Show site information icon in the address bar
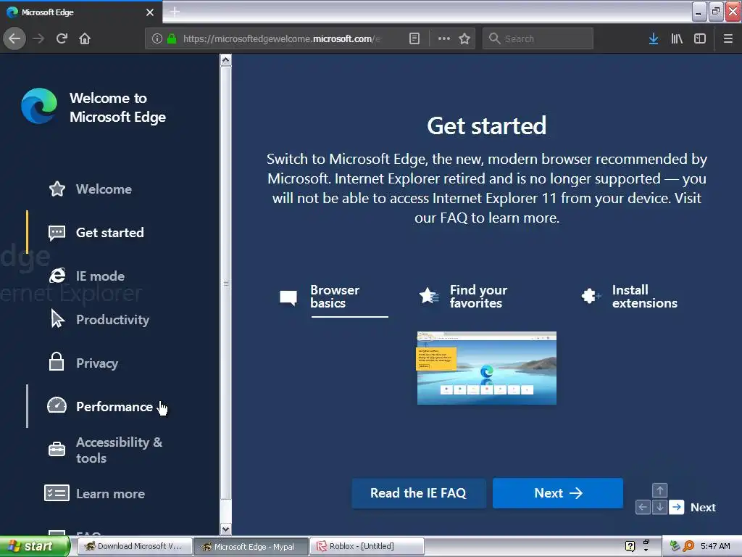 pos(157,38)
